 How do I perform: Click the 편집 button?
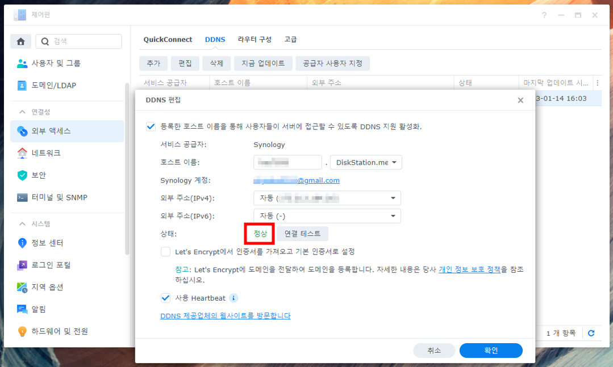coord(185,64)
